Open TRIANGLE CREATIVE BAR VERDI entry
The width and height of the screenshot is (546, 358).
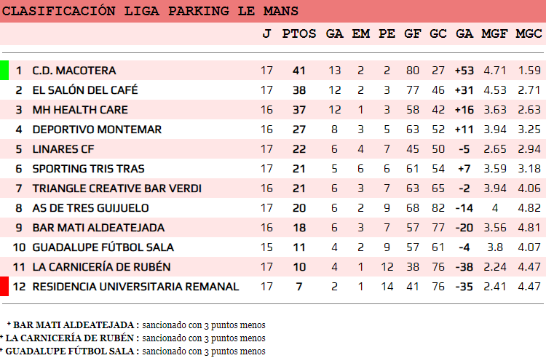[x=117, y=188]
